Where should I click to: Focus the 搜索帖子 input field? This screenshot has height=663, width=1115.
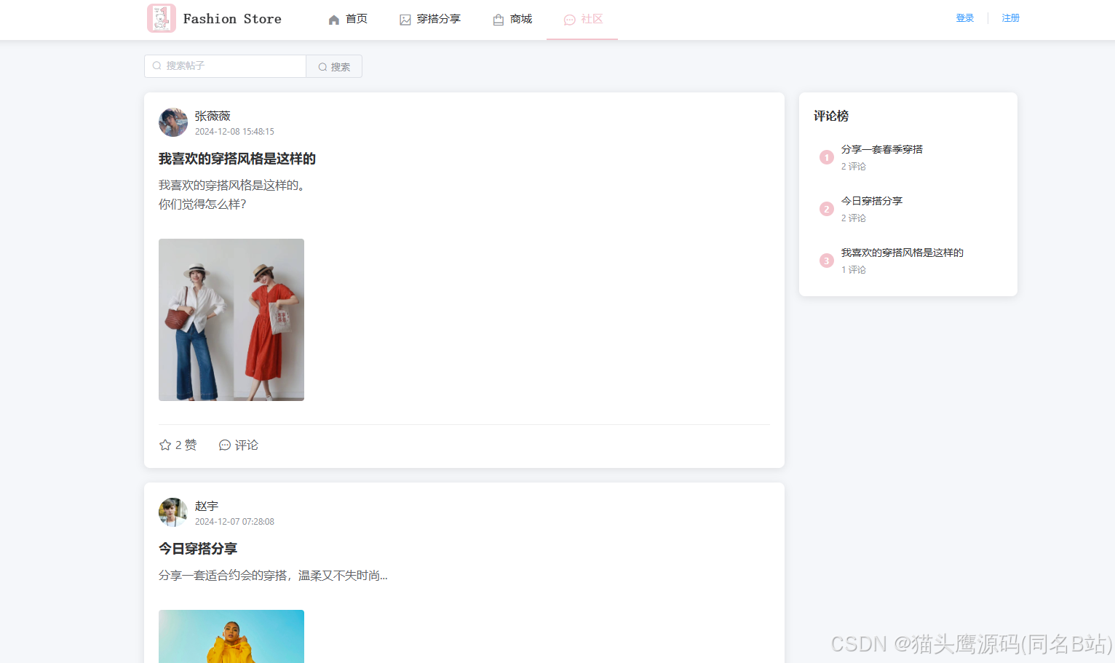225,66
